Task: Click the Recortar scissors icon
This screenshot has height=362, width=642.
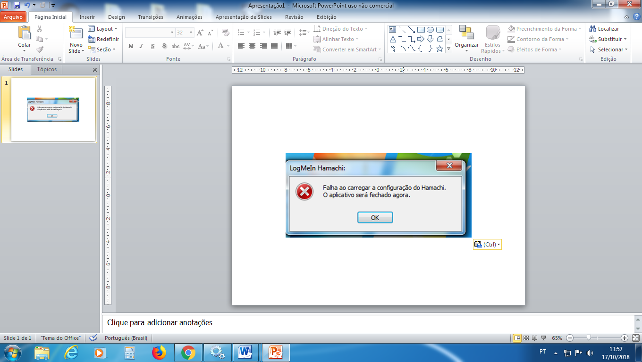Action: [40, 29]
